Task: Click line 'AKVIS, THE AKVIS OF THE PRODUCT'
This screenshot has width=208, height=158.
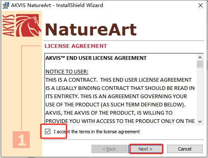Action: click(109, 113)
